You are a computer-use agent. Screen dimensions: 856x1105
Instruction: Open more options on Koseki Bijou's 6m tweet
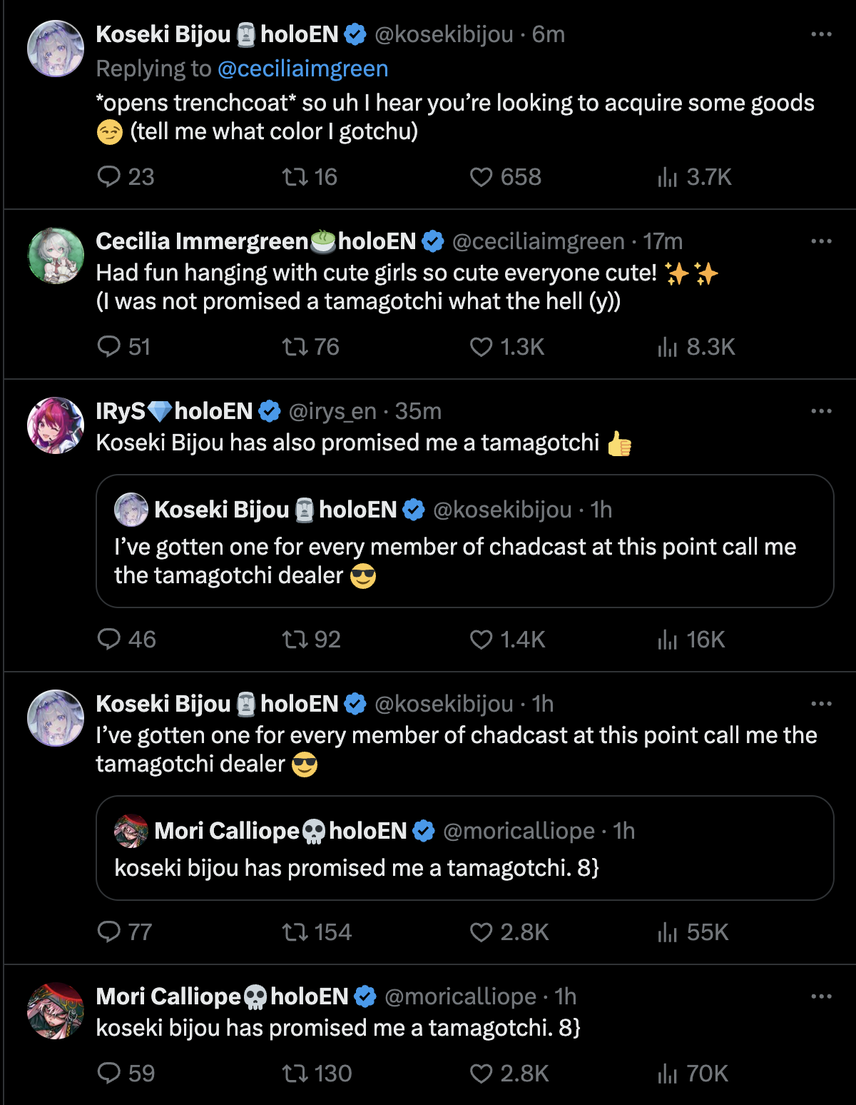point(822,34)
